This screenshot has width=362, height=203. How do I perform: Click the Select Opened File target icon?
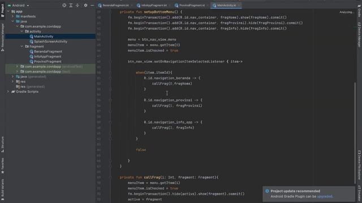[x=64, y=5]
